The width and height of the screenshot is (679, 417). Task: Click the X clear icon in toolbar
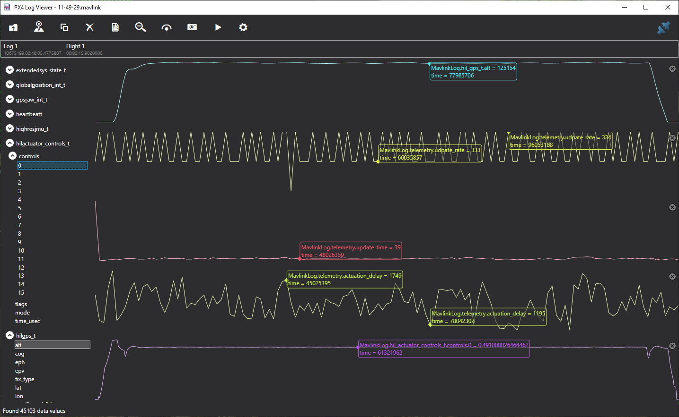pyautogui.click(x=90, y=27)
